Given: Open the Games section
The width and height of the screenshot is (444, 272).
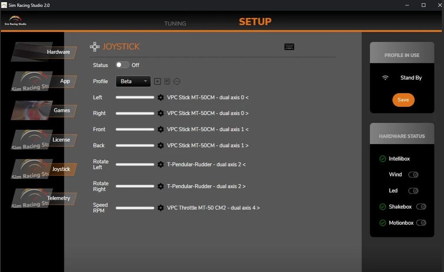Looking at the screenshot, I should point(44,110).
